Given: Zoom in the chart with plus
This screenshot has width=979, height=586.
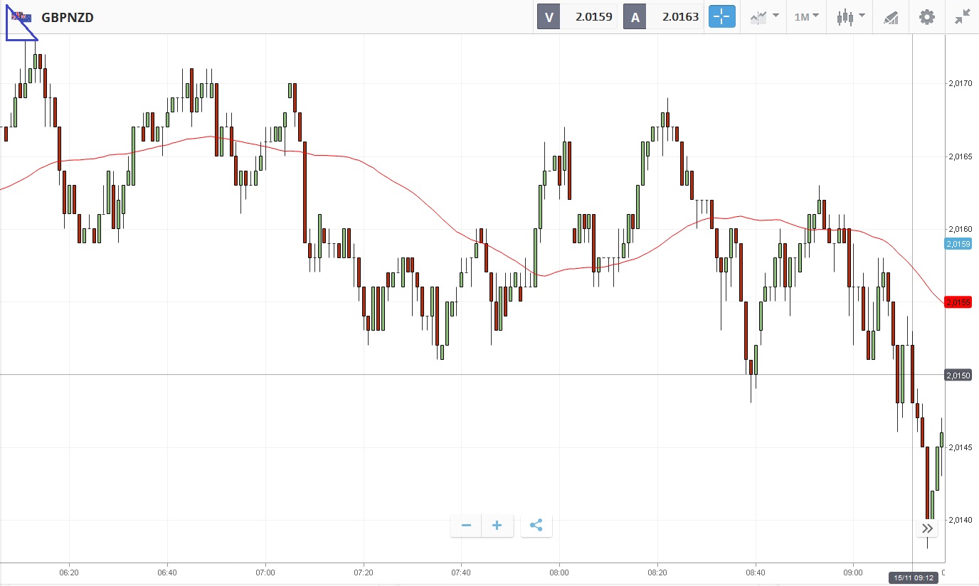Looking at the screenshot, I should pyautogui.click(x=497, y=526).
